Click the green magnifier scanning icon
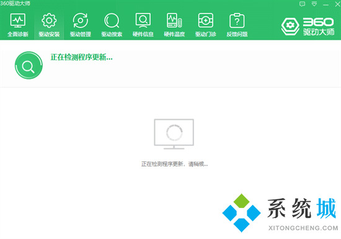This screenshot has width=341, height=239. tap(29, 65)
